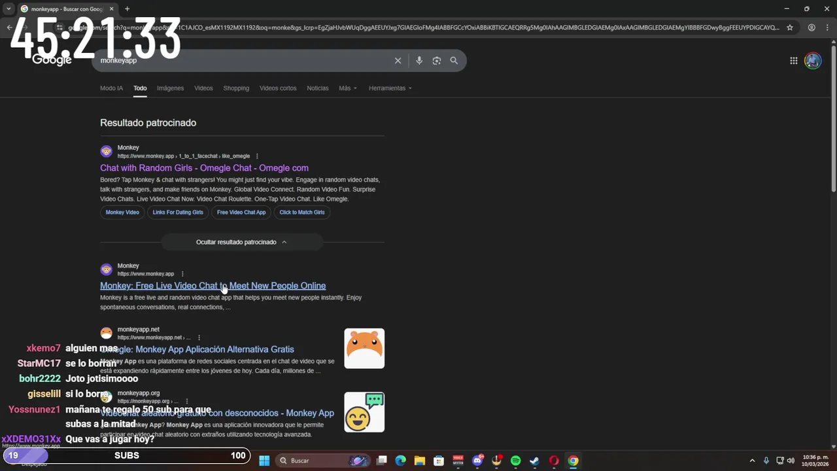Close the monkeyapp browser tab
This screenshot has width=837, height=471.
point(111,9)
